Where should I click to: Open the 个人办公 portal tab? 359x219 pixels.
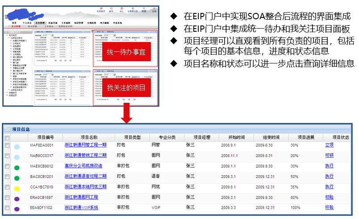click(x=27, y=23)
